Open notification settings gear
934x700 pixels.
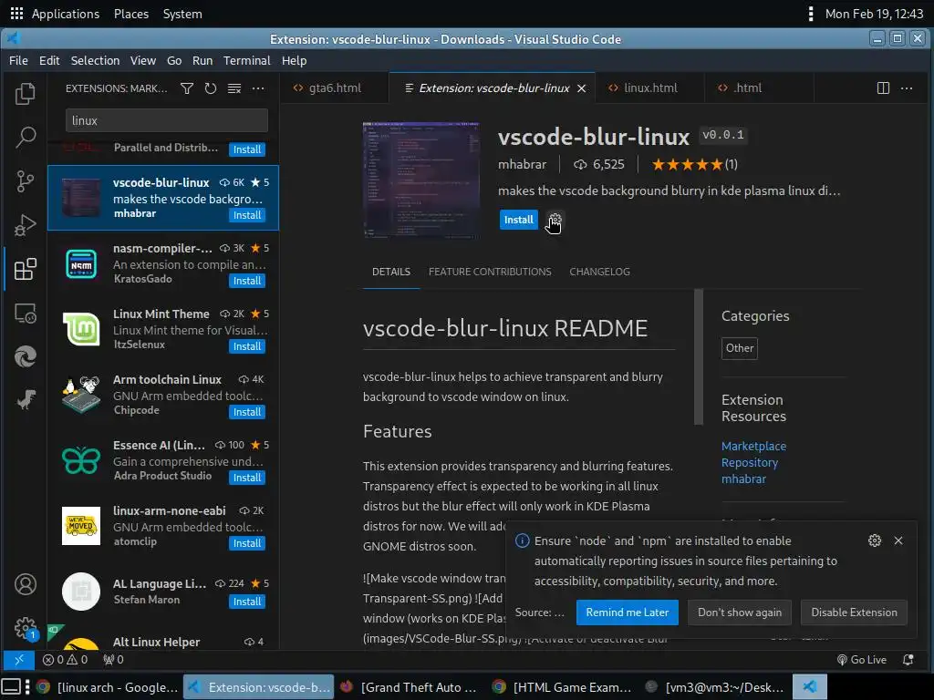click(x=875, y=540)
